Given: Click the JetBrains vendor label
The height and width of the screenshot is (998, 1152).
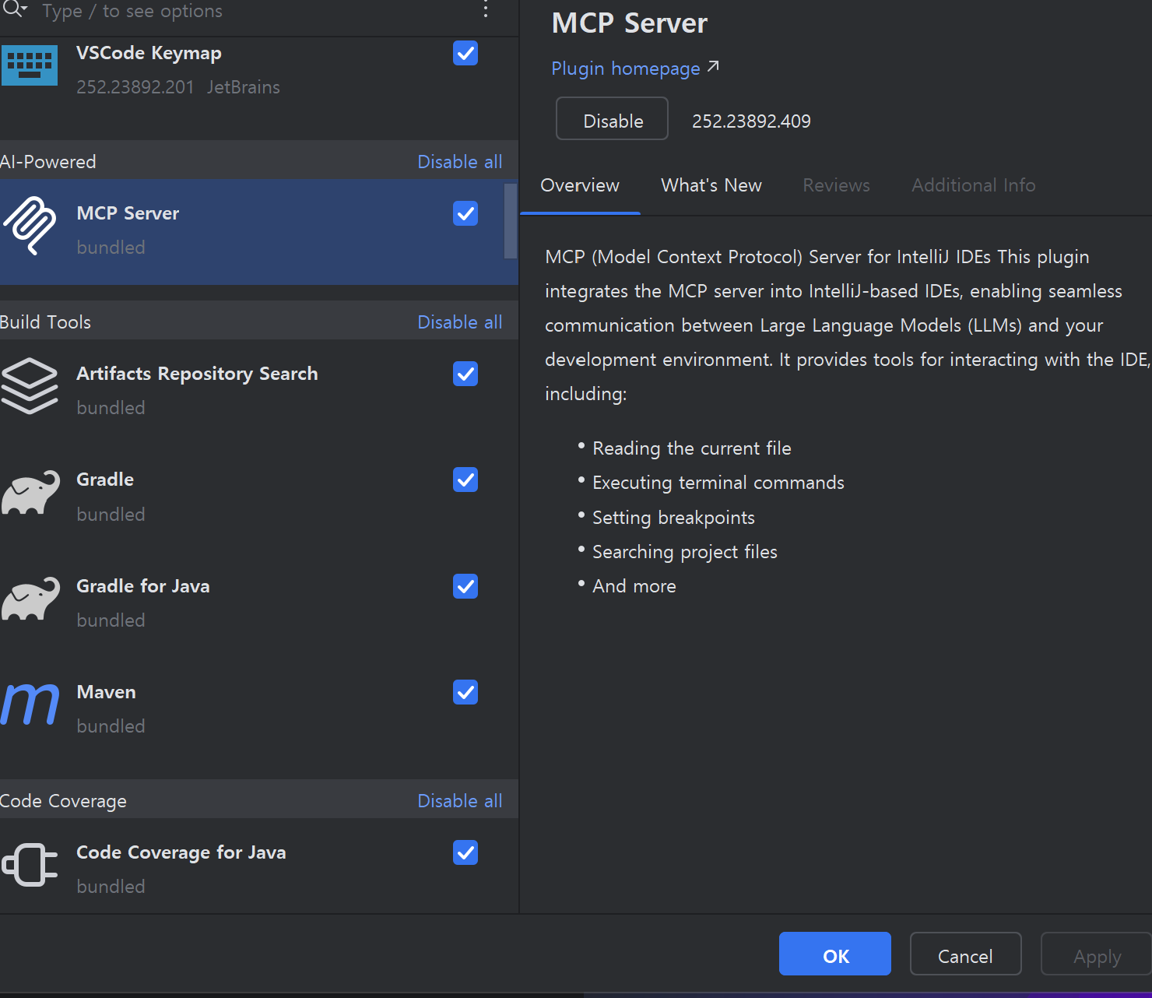Looking at the screenshot, I should point(243,87).
